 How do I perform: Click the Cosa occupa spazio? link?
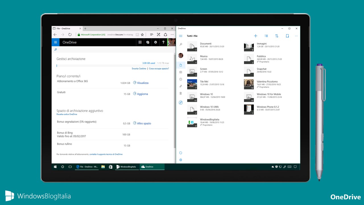[x=159, y=69]
